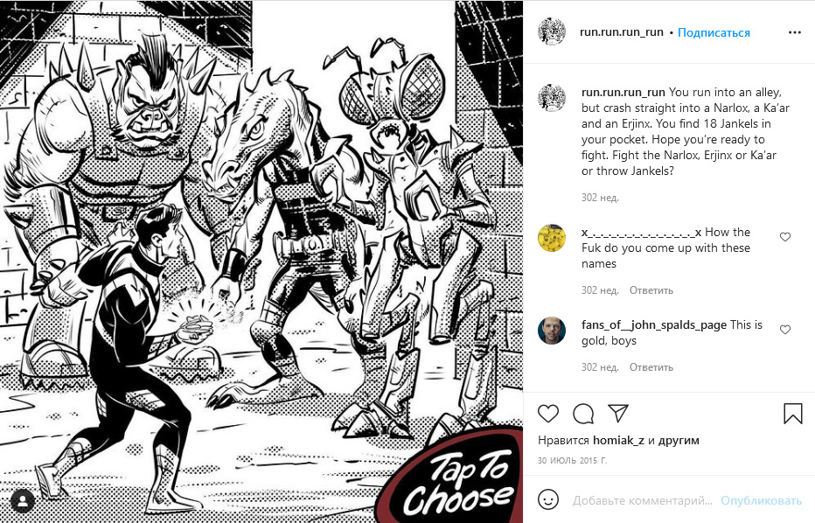
Task: Like the post with the heart icon
Action: click(x=547, y=414)
